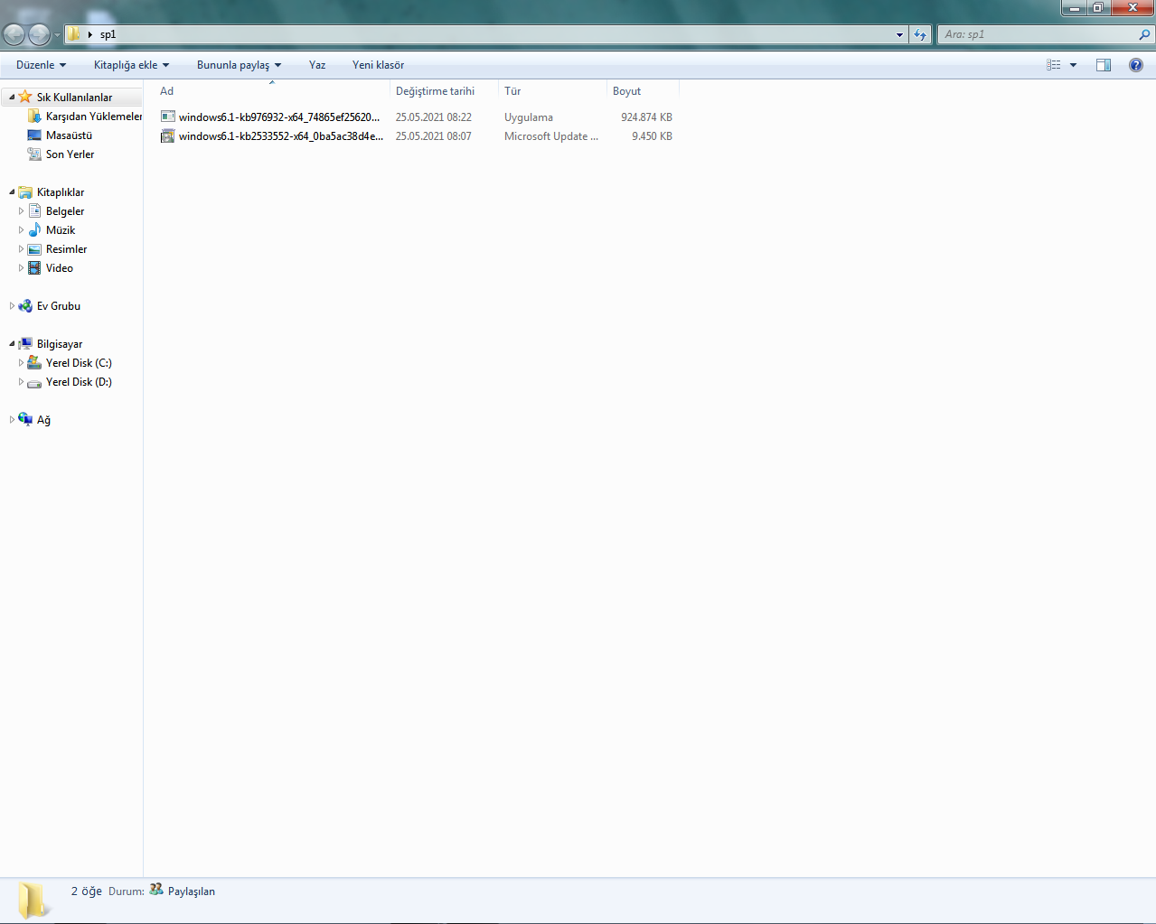Click the large folder icon in the details pane

(34, 900)
